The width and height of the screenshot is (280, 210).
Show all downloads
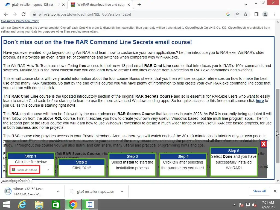point(259,191)
